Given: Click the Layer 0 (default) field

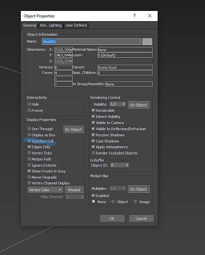Looking at the screenshot, I should click(125, 55).
